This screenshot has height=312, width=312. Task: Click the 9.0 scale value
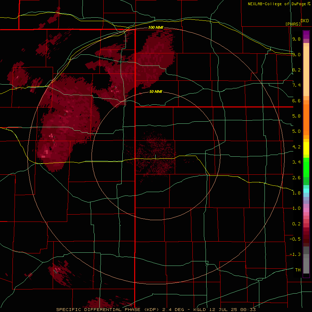[296, 54]
